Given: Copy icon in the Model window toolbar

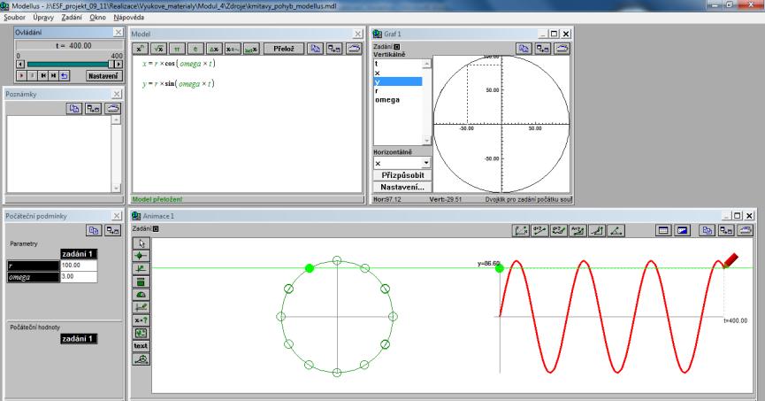Looking at the screenshot, I should pyautogui.click(x=316, y=49).
